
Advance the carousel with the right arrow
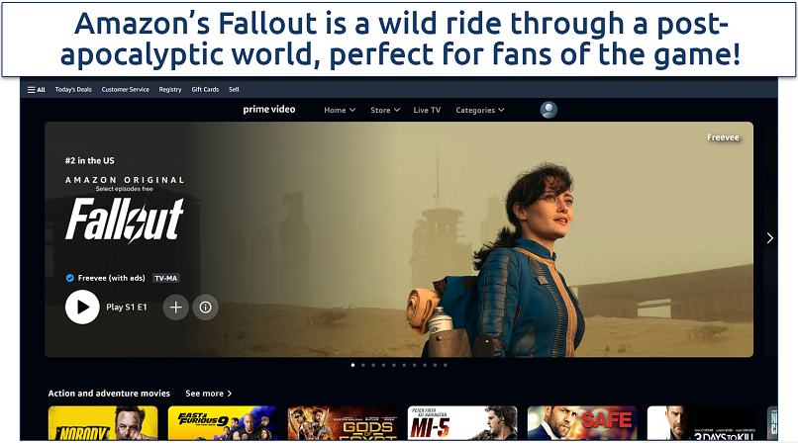(770, 237)
